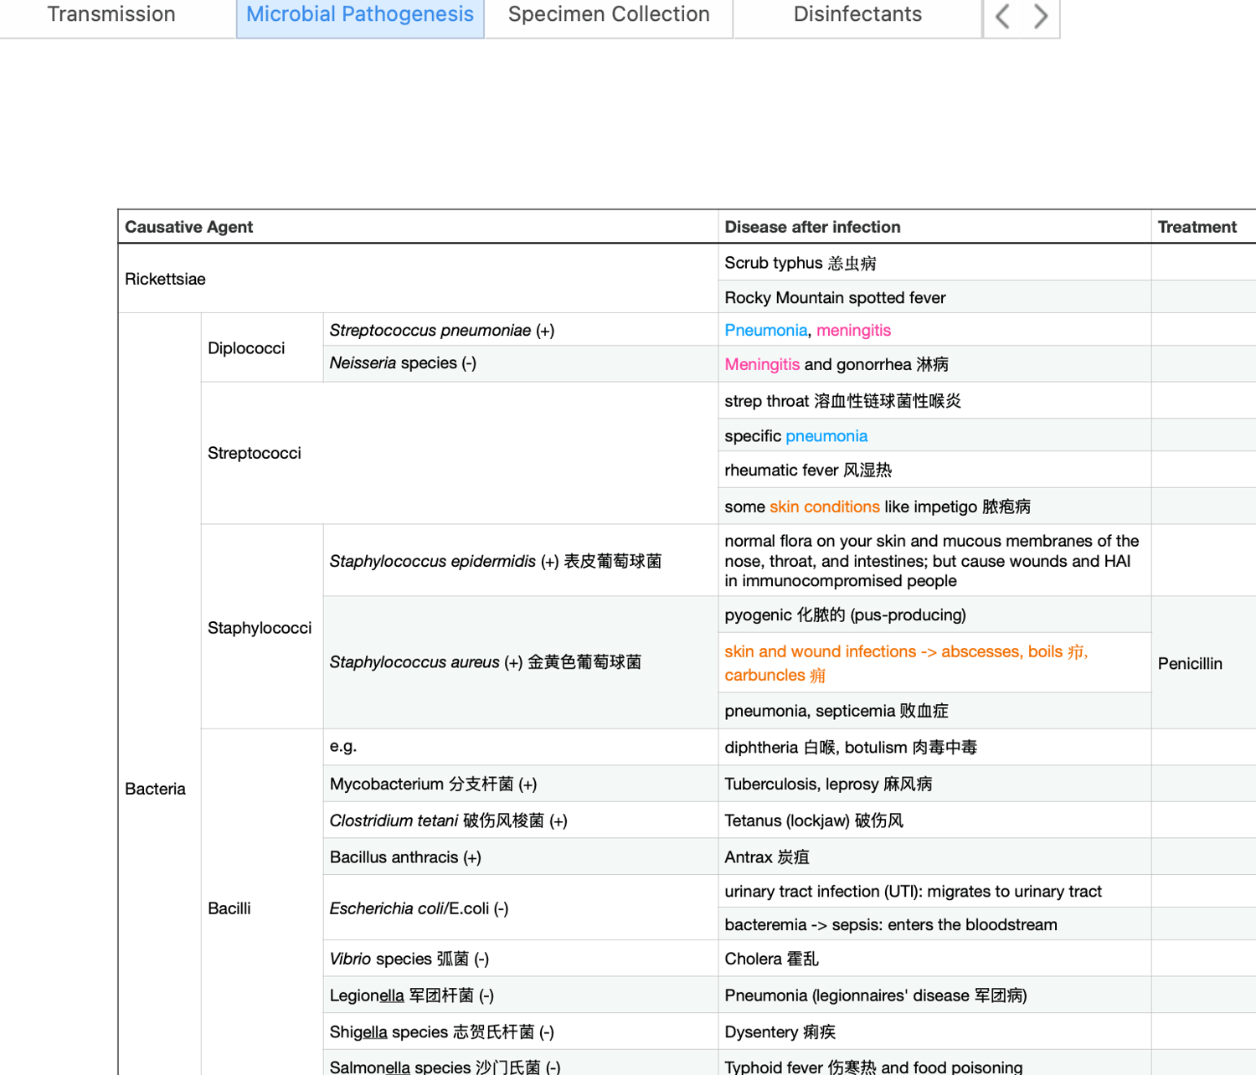The image size is (1256, 1075).
Task: Click 'bacteremia -> sepsis' cell
Action: [934, 924]
